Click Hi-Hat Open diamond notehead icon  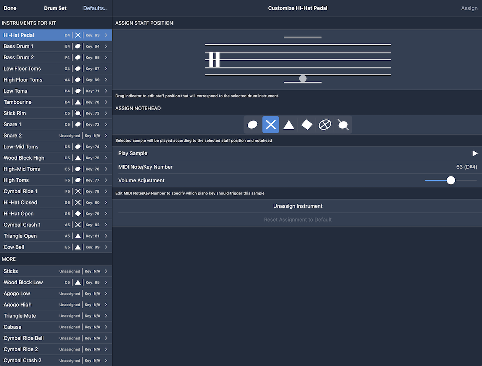(78, 214)
